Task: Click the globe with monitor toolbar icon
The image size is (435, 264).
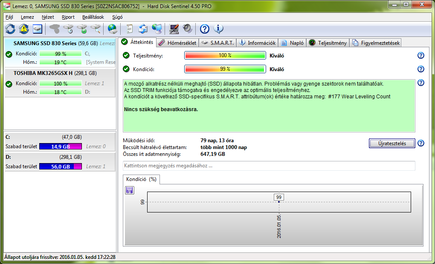Action: click(x=157, y=29)
